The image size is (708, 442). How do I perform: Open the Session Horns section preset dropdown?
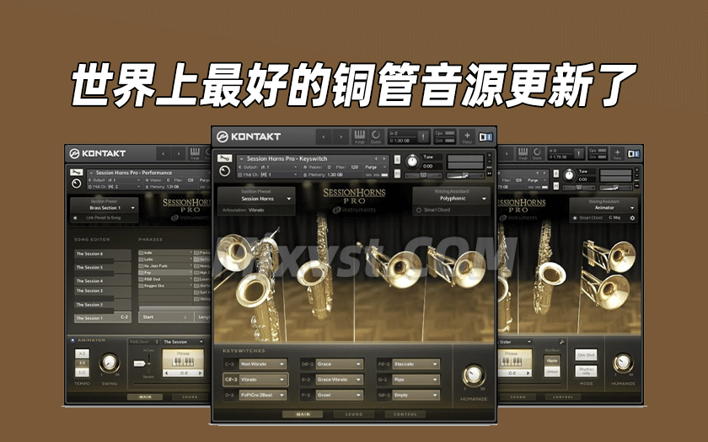(256, 198)
